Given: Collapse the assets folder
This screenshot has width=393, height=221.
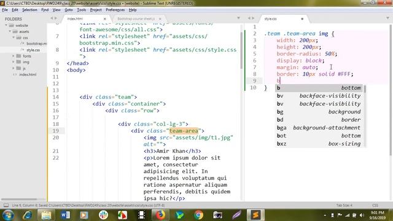Looking at the screenshot, I should [10, 31].
